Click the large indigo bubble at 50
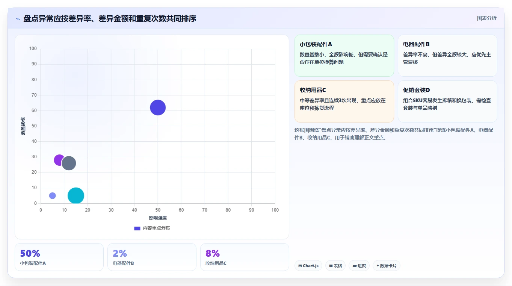 click(x=158, y=107)
